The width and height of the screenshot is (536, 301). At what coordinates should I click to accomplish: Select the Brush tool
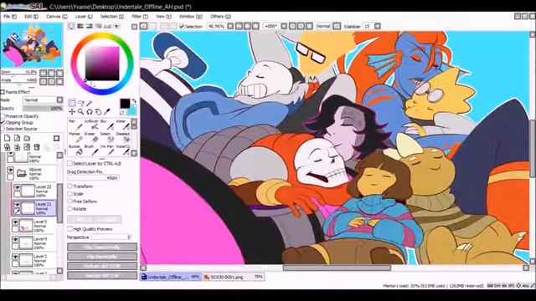tap(91, 150)
